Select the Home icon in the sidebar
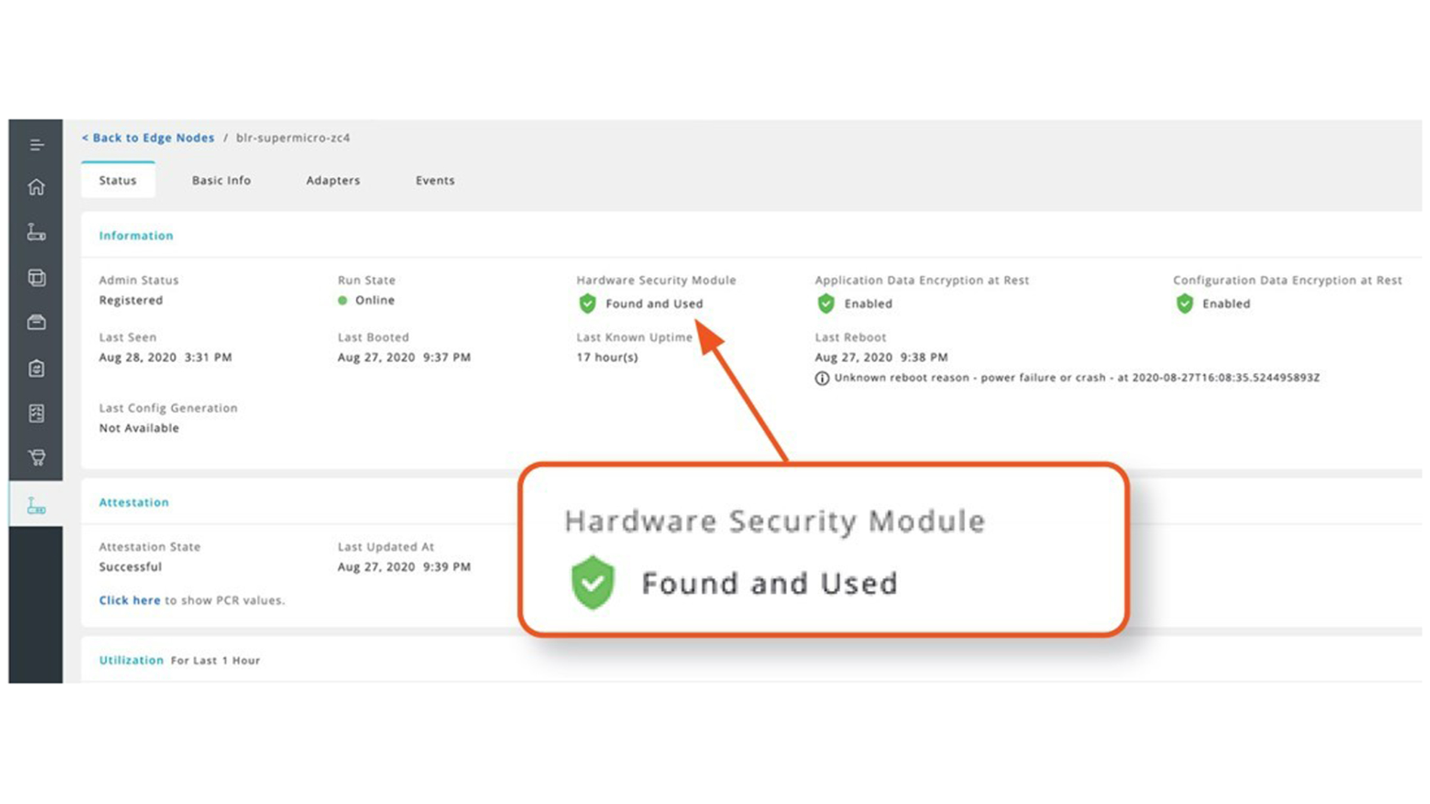Image resolution: width=1430 pixels, height=804 pixels. [37, 188]
